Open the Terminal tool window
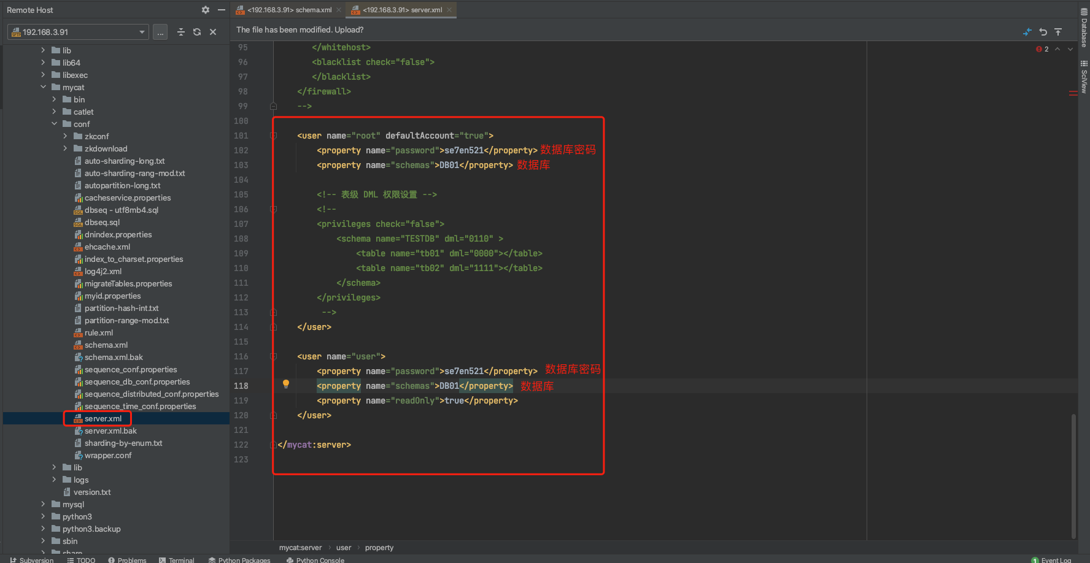Image resolution: width=1090 pixels, height=563 pixels. 177,559
